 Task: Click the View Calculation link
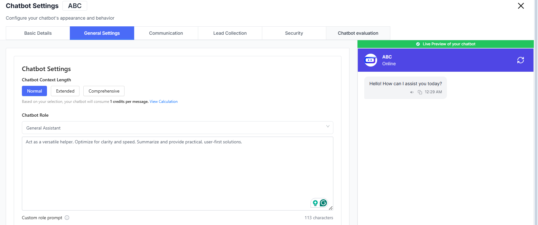[163, 102]
